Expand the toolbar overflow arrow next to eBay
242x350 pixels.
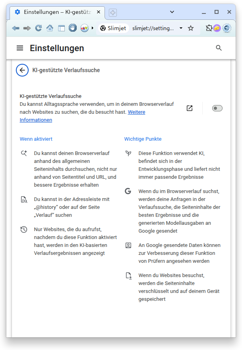coord(93,28)
